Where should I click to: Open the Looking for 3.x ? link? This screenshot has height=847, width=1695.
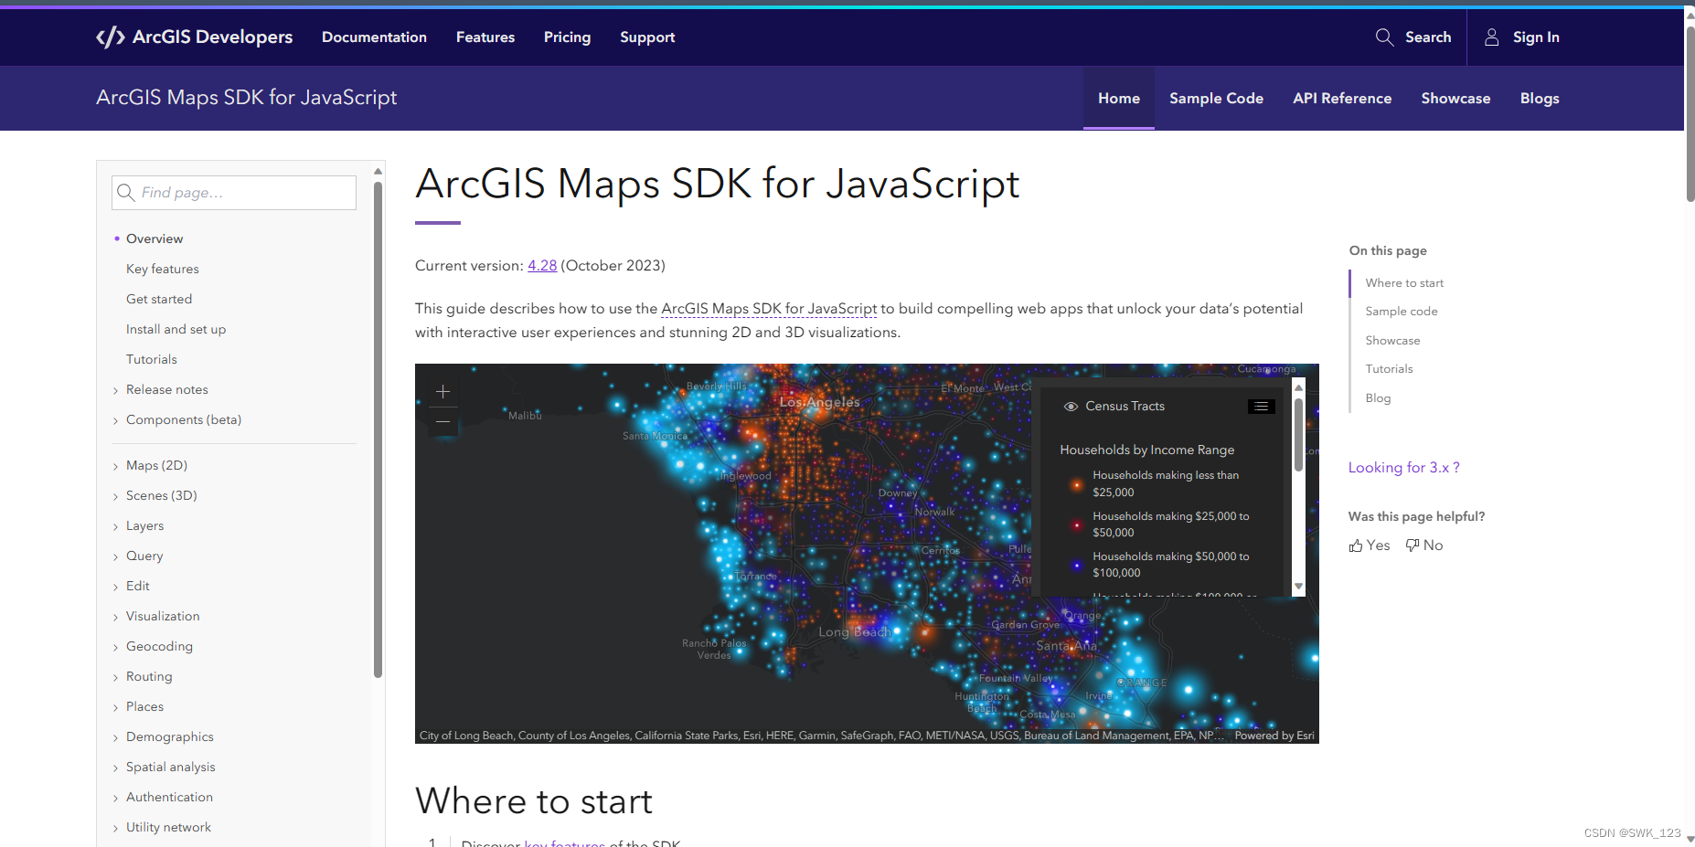1403,467
